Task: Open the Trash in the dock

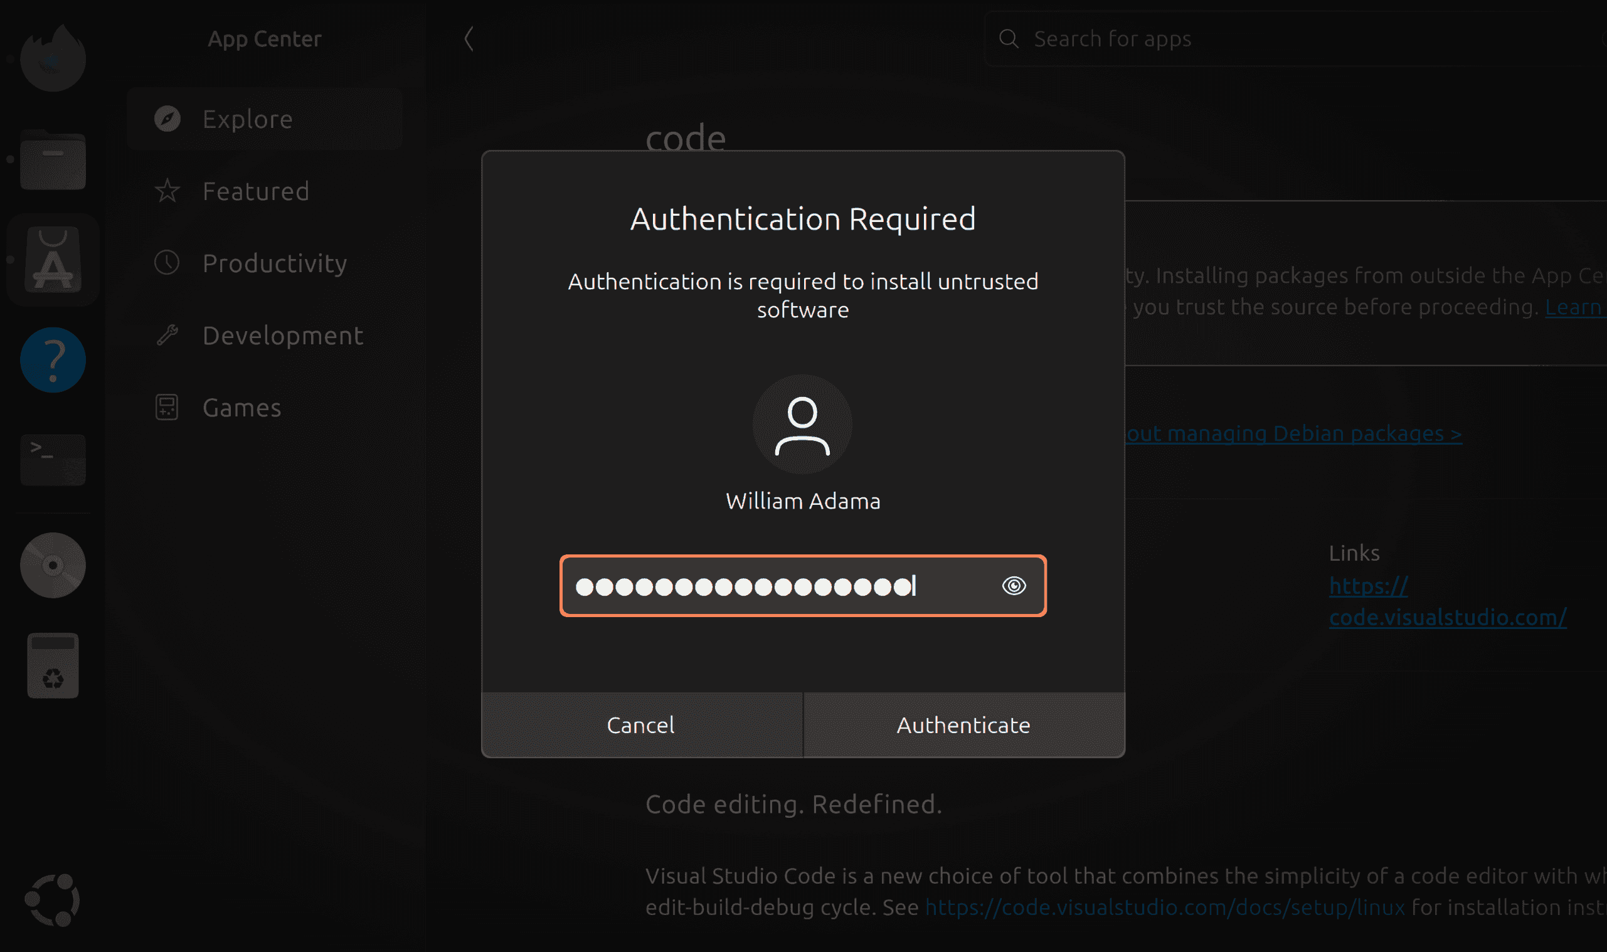Action: tap(53, 665)
